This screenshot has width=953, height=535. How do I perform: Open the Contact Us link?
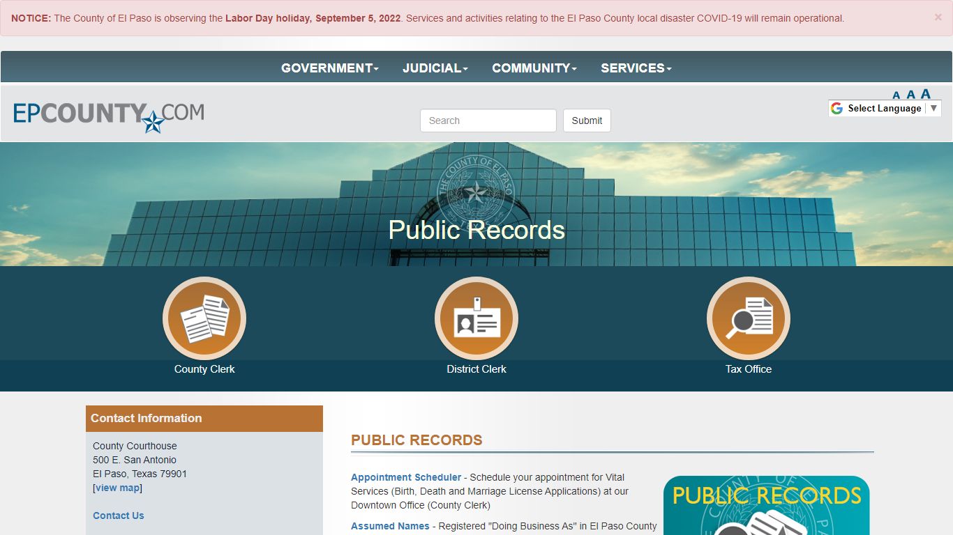(x=119, y=515)
